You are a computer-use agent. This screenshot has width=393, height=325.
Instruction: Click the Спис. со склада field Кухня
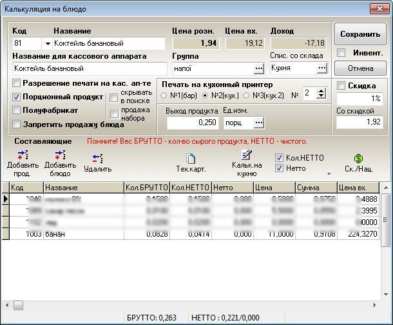click(293, 68)
